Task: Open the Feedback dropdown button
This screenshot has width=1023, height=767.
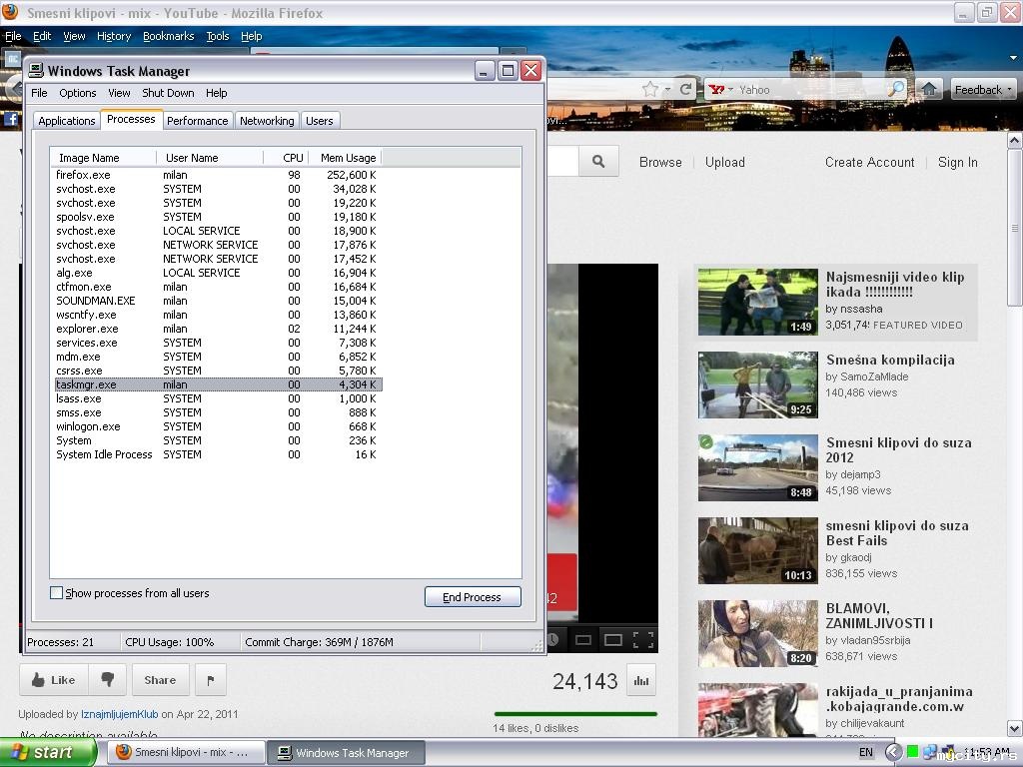Action: pyautogui.click(x=983, y=89)
